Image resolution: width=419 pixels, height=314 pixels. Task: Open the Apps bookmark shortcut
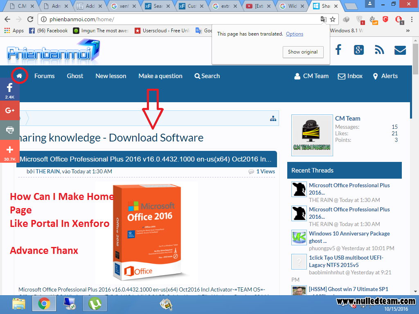point(14,31)
